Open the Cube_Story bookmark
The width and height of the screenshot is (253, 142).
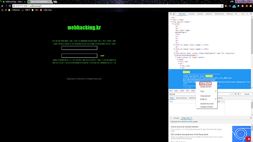tap(46, 10)
